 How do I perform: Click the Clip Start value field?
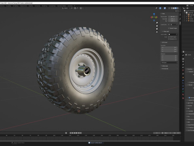tap(173, 19)
